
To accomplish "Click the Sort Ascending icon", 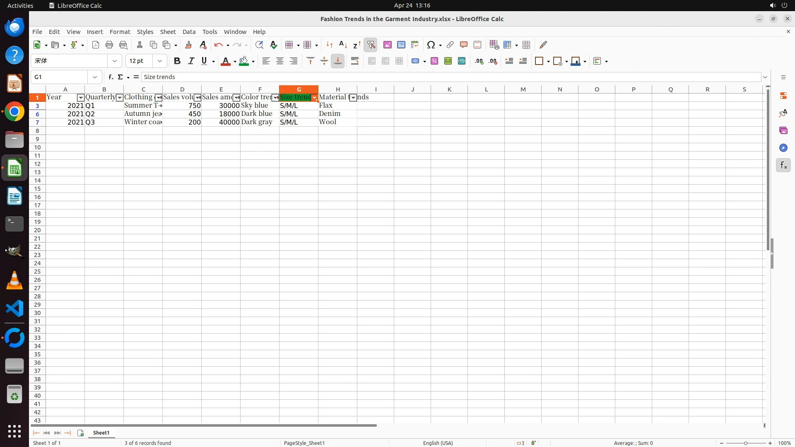I will tap(343, 45).
